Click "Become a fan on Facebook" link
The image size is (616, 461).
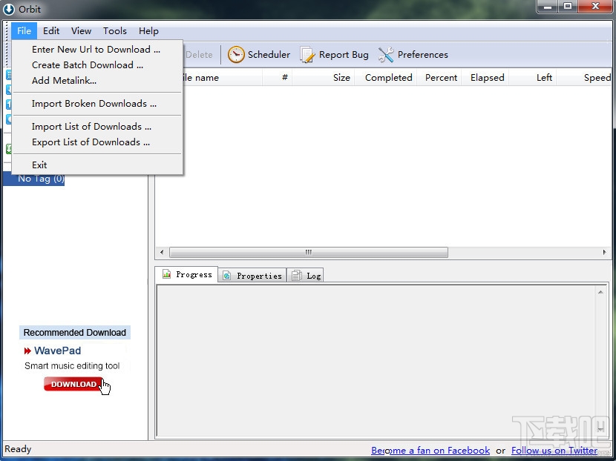(430, 450)
